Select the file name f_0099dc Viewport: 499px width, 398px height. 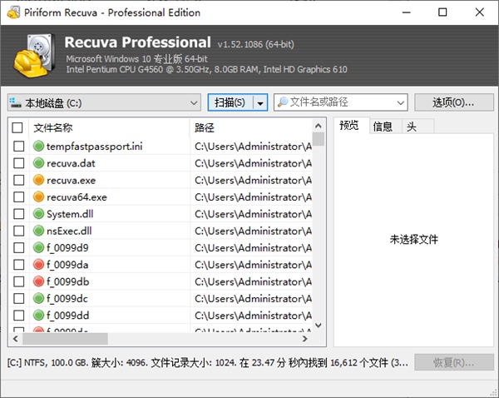67,299
